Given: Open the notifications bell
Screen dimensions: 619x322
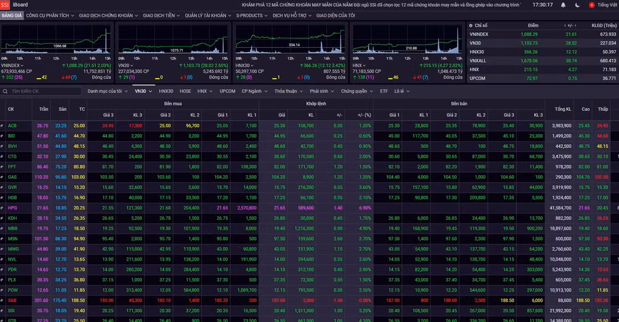Looking at the screenshot, I should 563,5.
